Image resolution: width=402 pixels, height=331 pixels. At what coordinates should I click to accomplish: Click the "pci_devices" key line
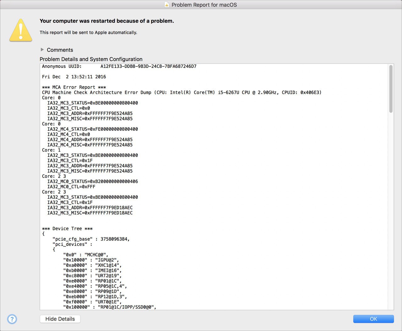[x=73, y=244]
